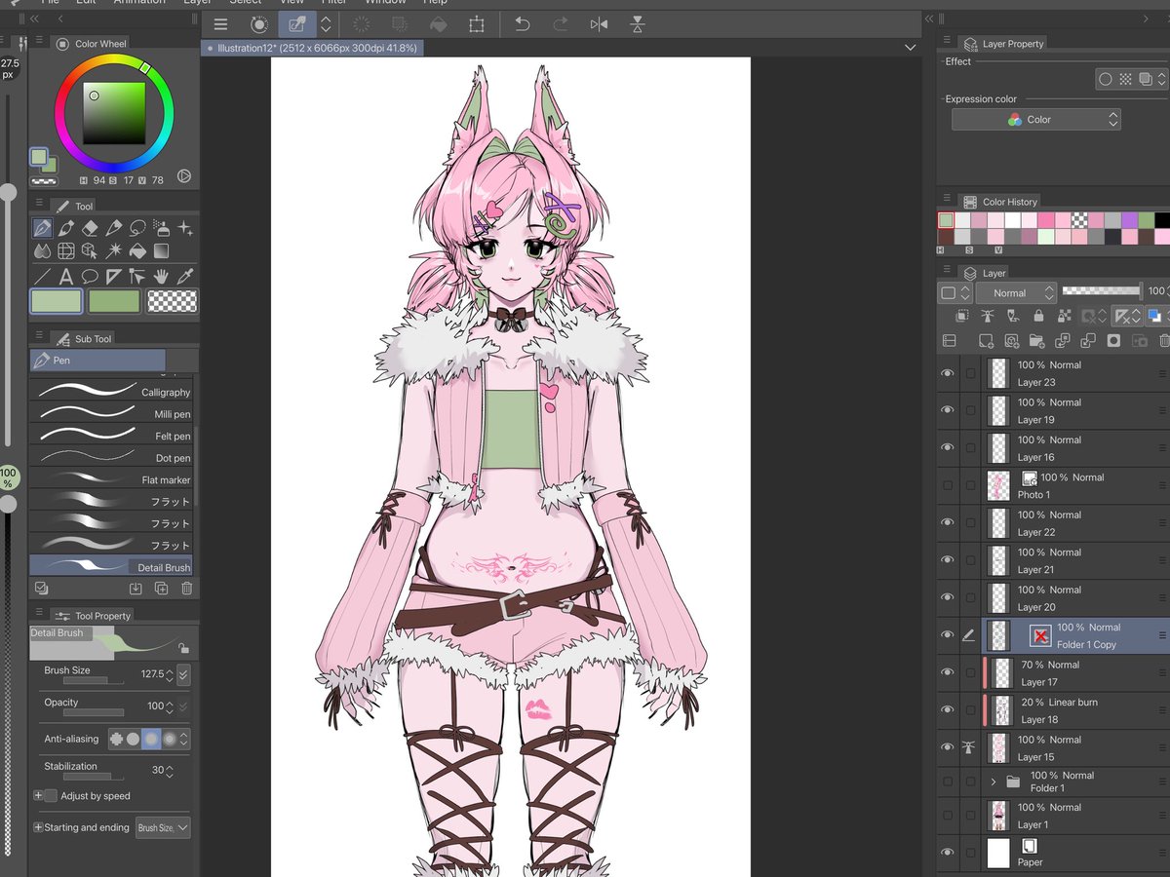Select the Lasso selection tool
This screenshot has width=1170, height=877.
click(x=137, y=228)
